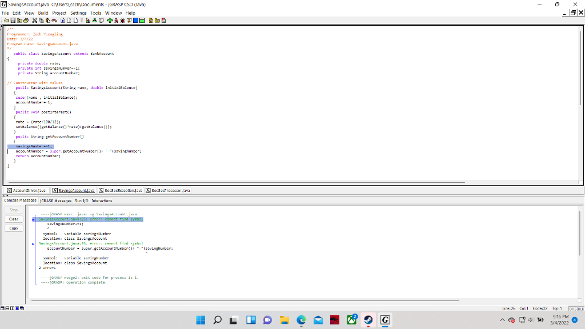Click the Copy icon in toolbar
The image size is (585, 329).
coord(41,21)
